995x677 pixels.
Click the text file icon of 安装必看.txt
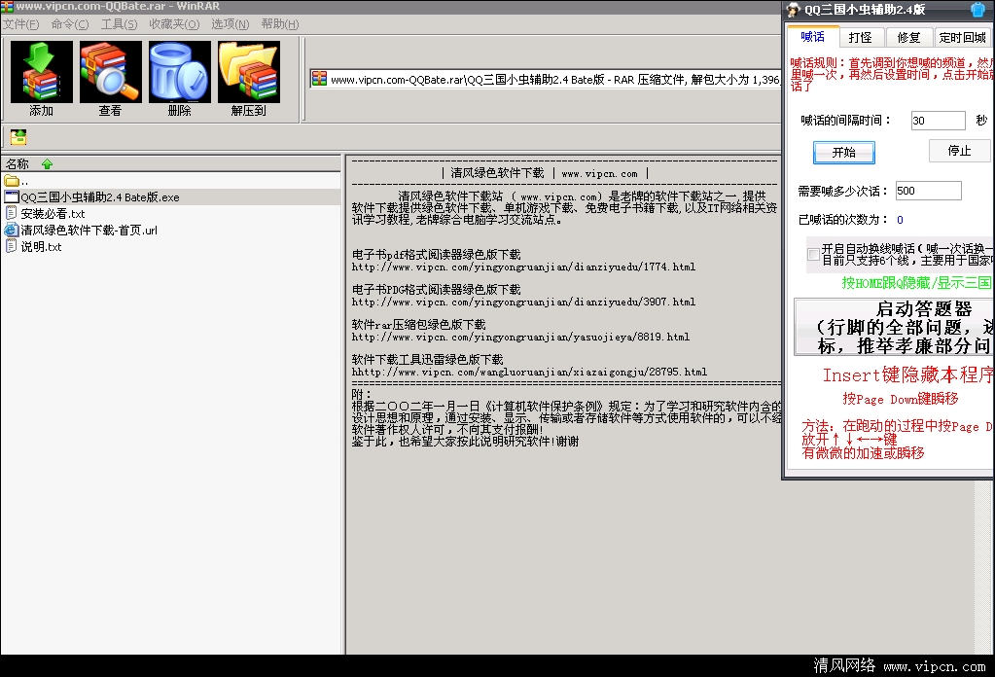pos(11,213)
